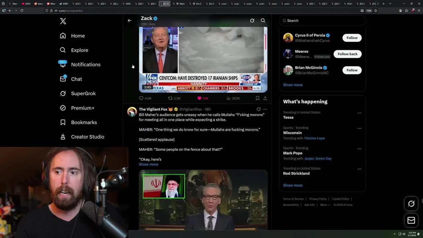The height and width of the screenshot is (238, 423).
Task: Open the Ads info footer link
Action: pos(309,205)
